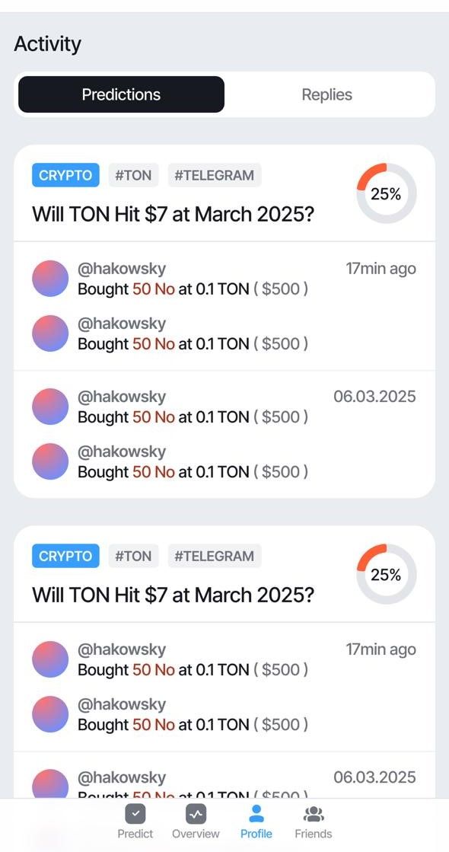This screenshot has height=852, width=449.
Task: Toggle the #TELEGRAM hashtag filter
Action: tap(214, 174)
